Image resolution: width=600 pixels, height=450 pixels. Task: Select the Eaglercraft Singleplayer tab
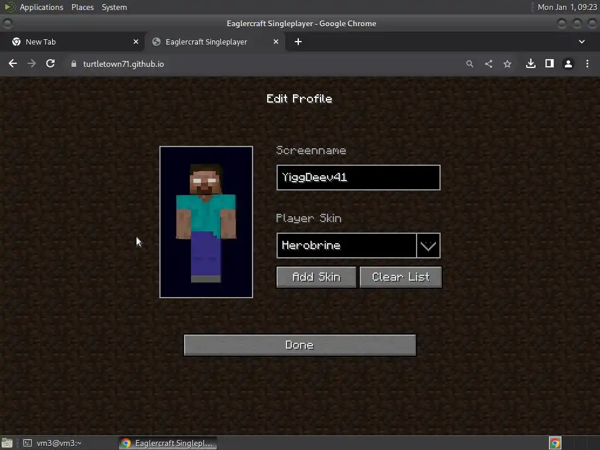(x=214, y=42)
